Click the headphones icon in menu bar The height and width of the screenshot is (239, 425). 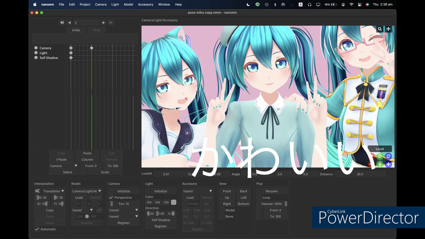tap(309, 4)
